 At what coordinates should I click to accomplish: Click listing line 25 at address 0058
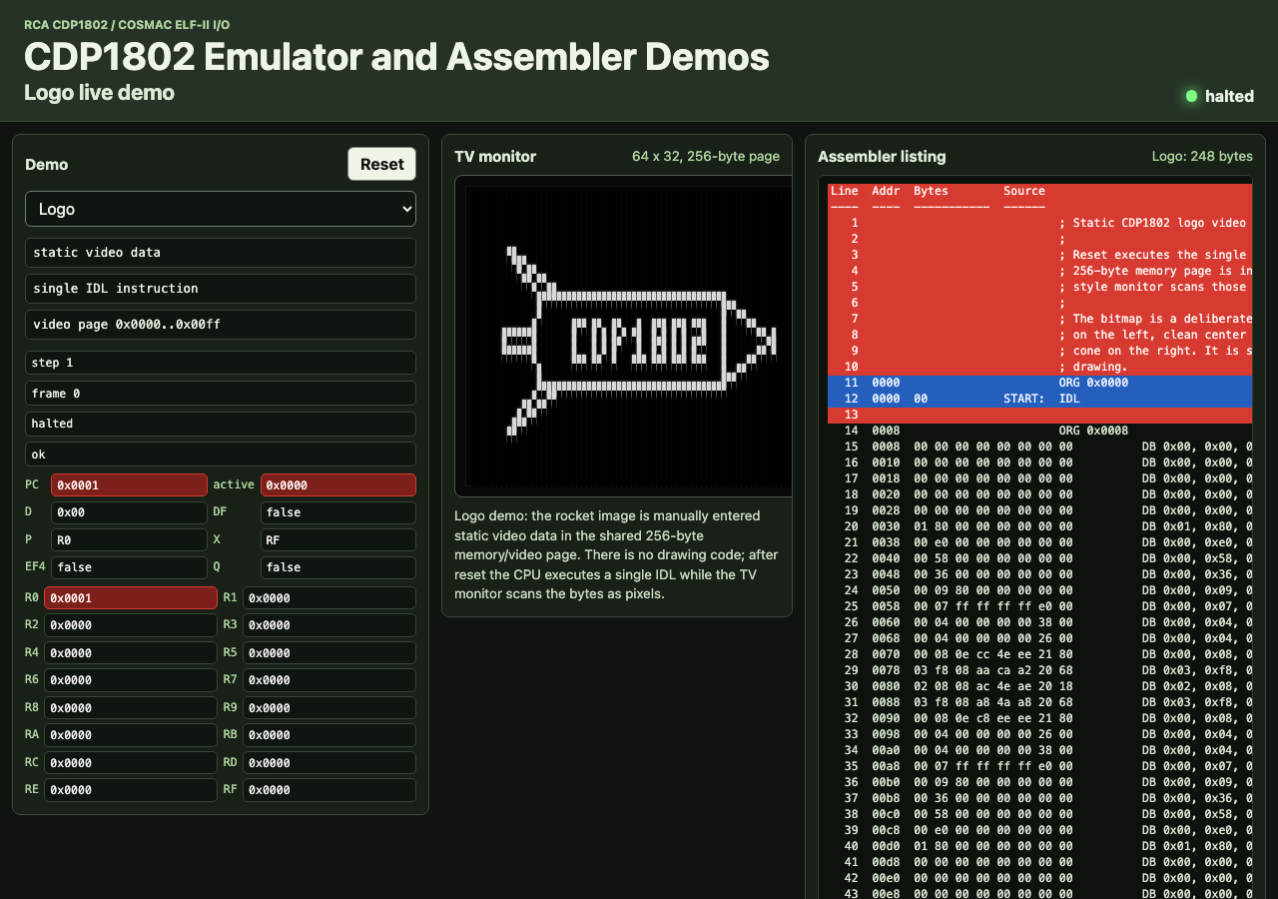1040,606
